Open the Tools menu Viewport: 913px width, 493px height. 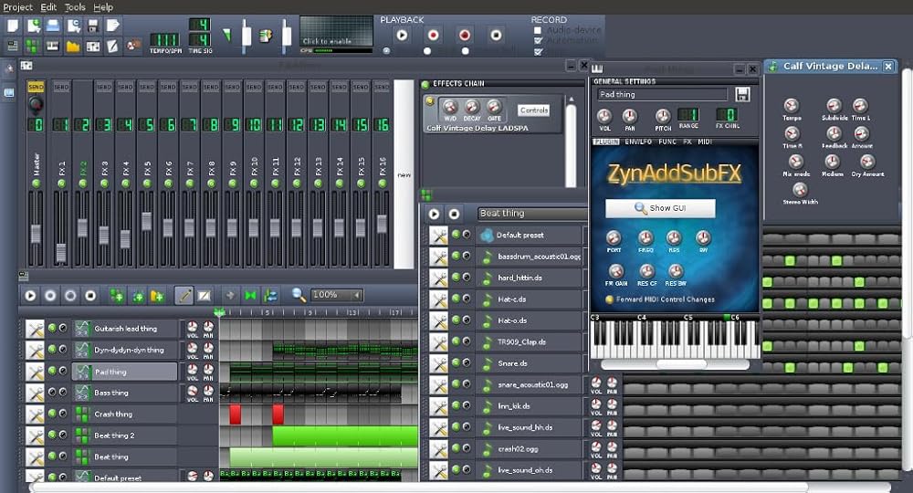pos(75,7)
